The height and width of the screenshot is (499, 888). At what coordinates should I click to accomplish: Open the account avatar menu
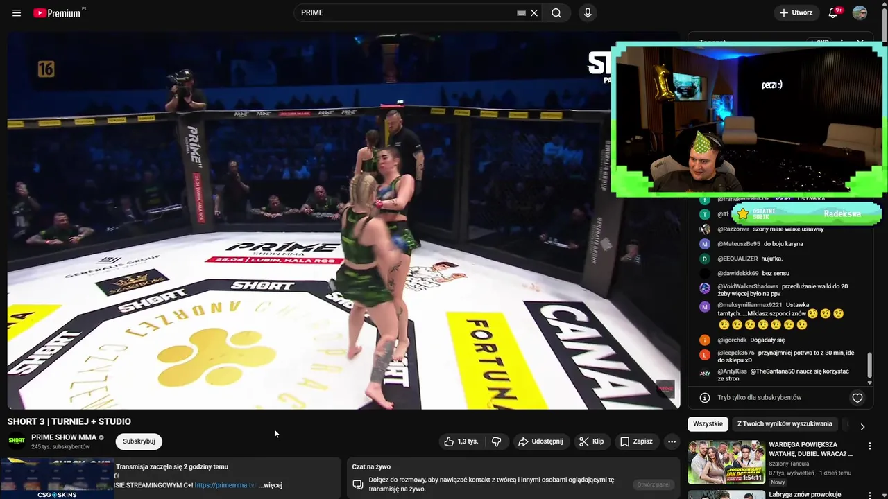[860, 12]
